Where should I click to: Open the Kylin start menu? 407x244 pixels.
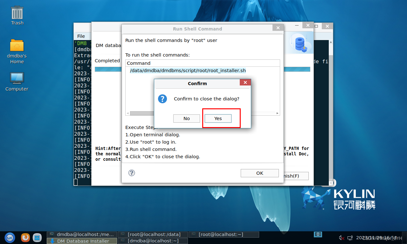[10, 237]
